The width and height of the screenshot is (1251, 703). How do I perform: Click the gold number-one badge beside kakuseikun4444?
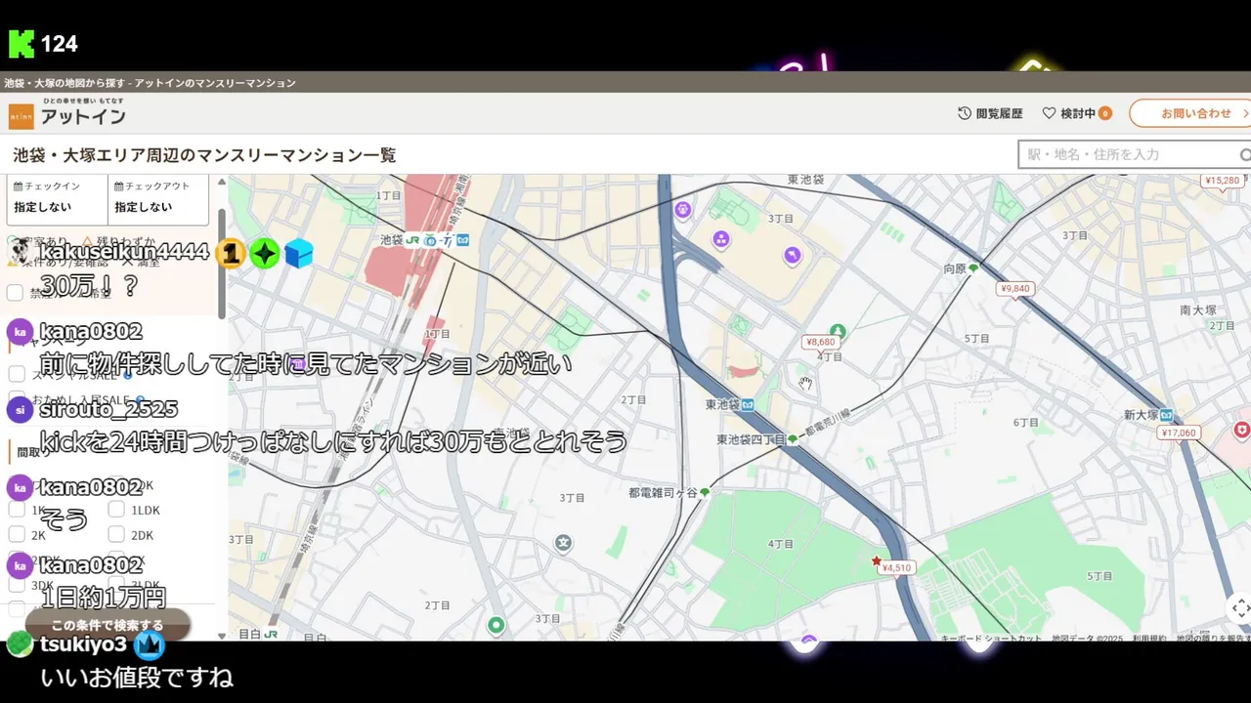(x=230, y=254)
